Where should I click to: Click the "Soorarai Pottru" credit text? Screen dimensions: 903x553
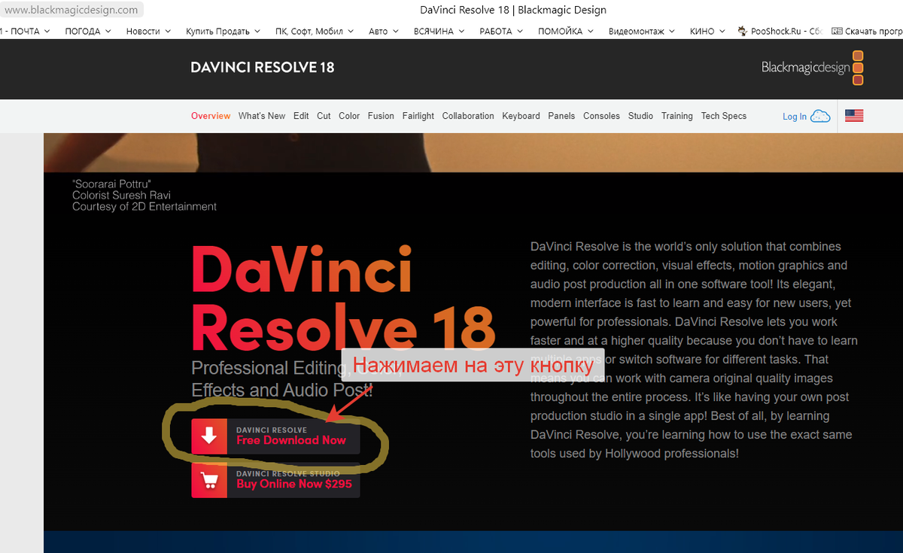coord(112,184)
